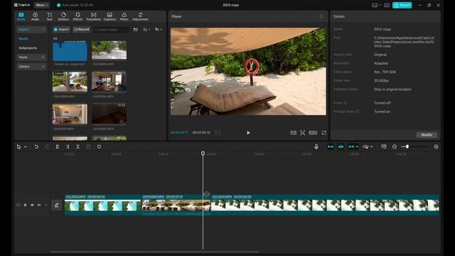The image size is (455, 256).
Task: Click the zoom in timeline icon
Action: point(436,147)
